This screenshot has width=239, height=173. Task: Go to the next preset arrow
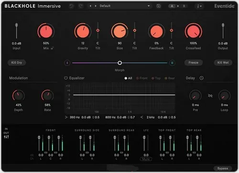coord(96,6)
